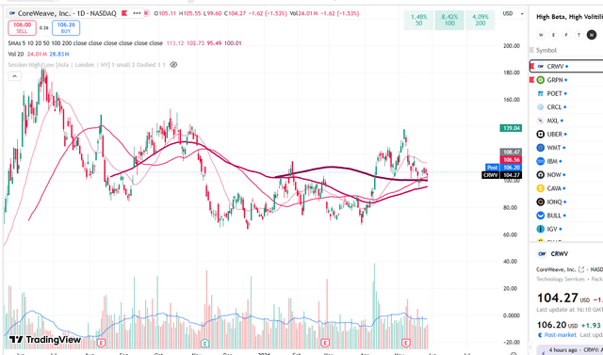The height and width of the screenshot is (355, 603).
Task: Click the 4.09% 200 SMA distance box
Action: pyautogui.click(x=480, y=20)
